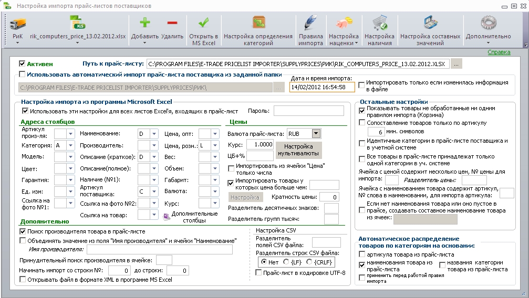This screenshot has height=298, width=529.
Task: Click the РиК supplier truck icon
Action: (x=18, y=23)
